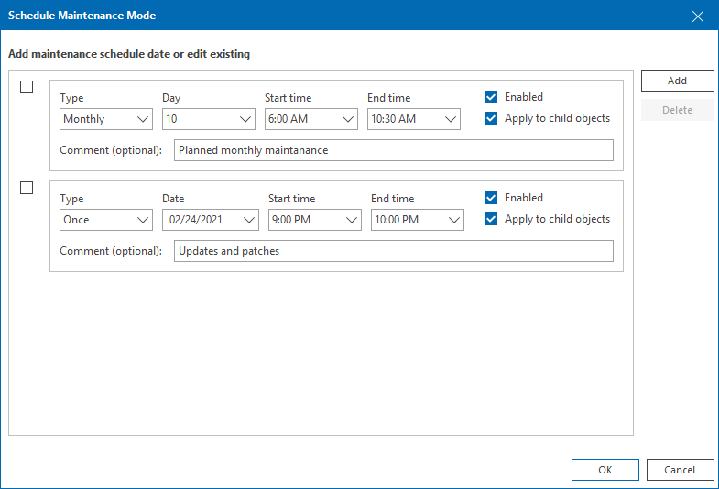Viewport: 719px width, 489px height.
Task: Click the Cancel button
Action: click(x=680, y=470)
